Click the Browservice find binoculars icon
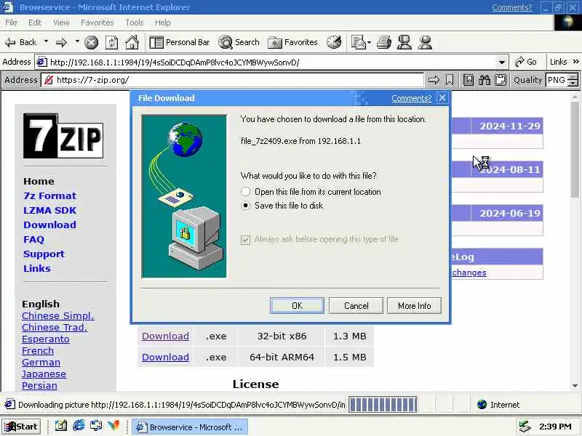 coord(485,80)
